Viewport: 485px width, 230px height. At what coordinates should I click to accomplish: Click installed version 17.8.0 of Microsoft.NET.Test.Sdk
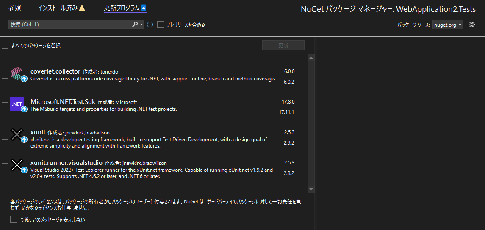click(288, 101)
